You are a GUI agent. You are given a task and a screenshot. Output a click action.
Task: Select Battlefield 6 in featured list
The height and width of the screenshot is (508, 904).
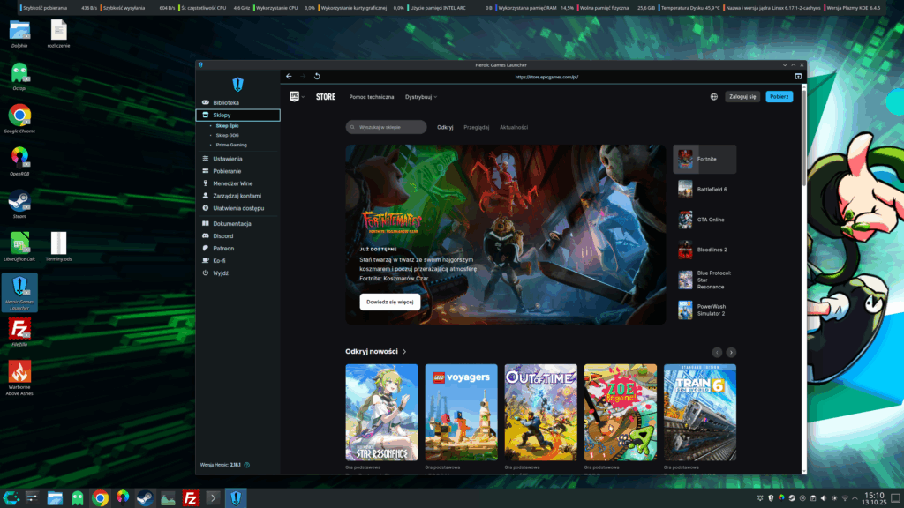(x=704, y=190)
